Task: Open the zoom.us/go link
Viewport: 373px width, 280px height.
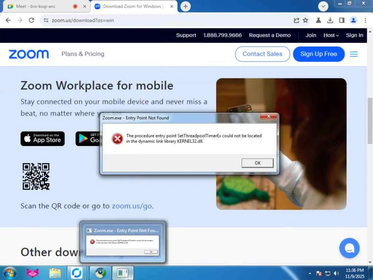Action: [x=132, y=206]
